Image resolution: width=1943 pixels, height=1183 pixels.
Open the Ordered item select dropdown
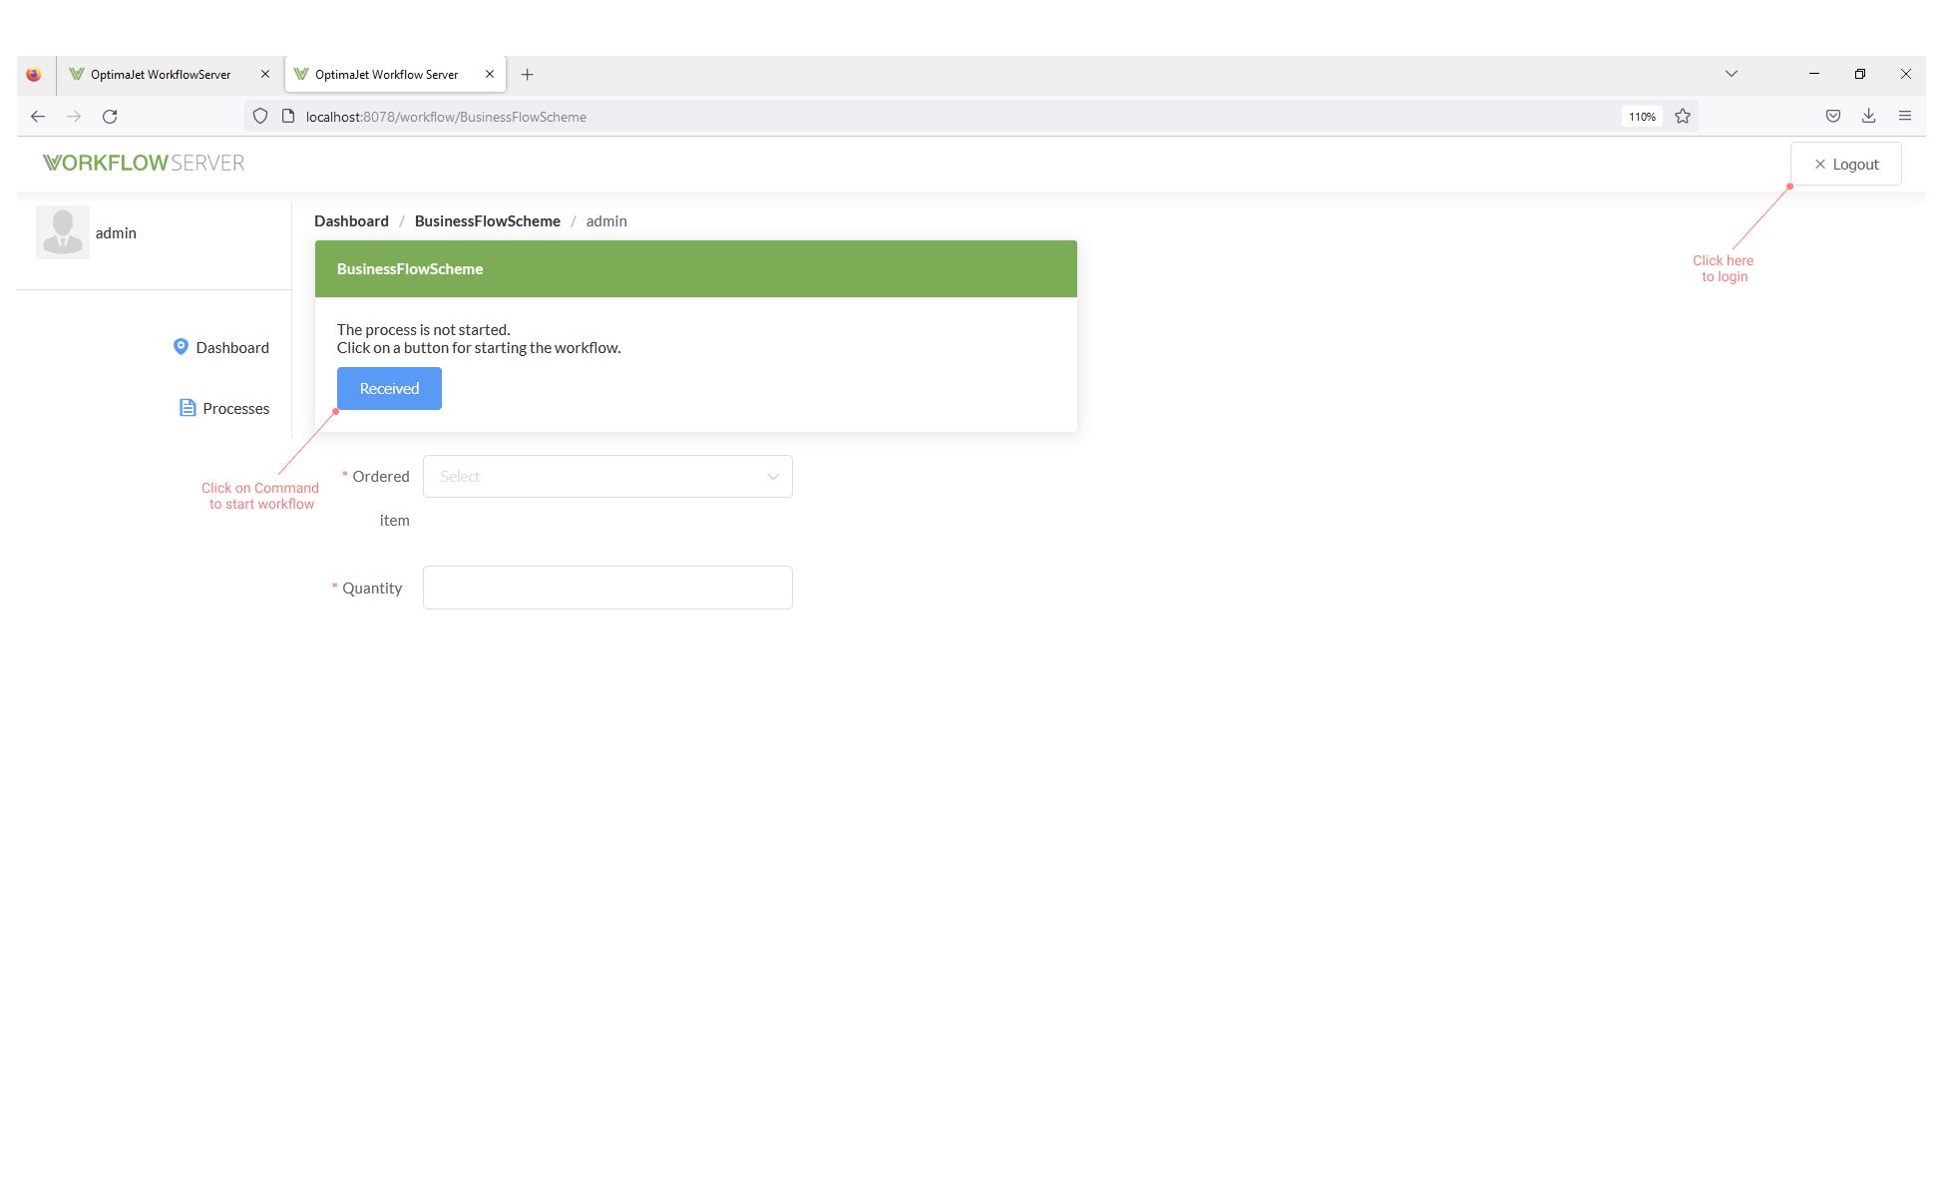tap(607, 477)
